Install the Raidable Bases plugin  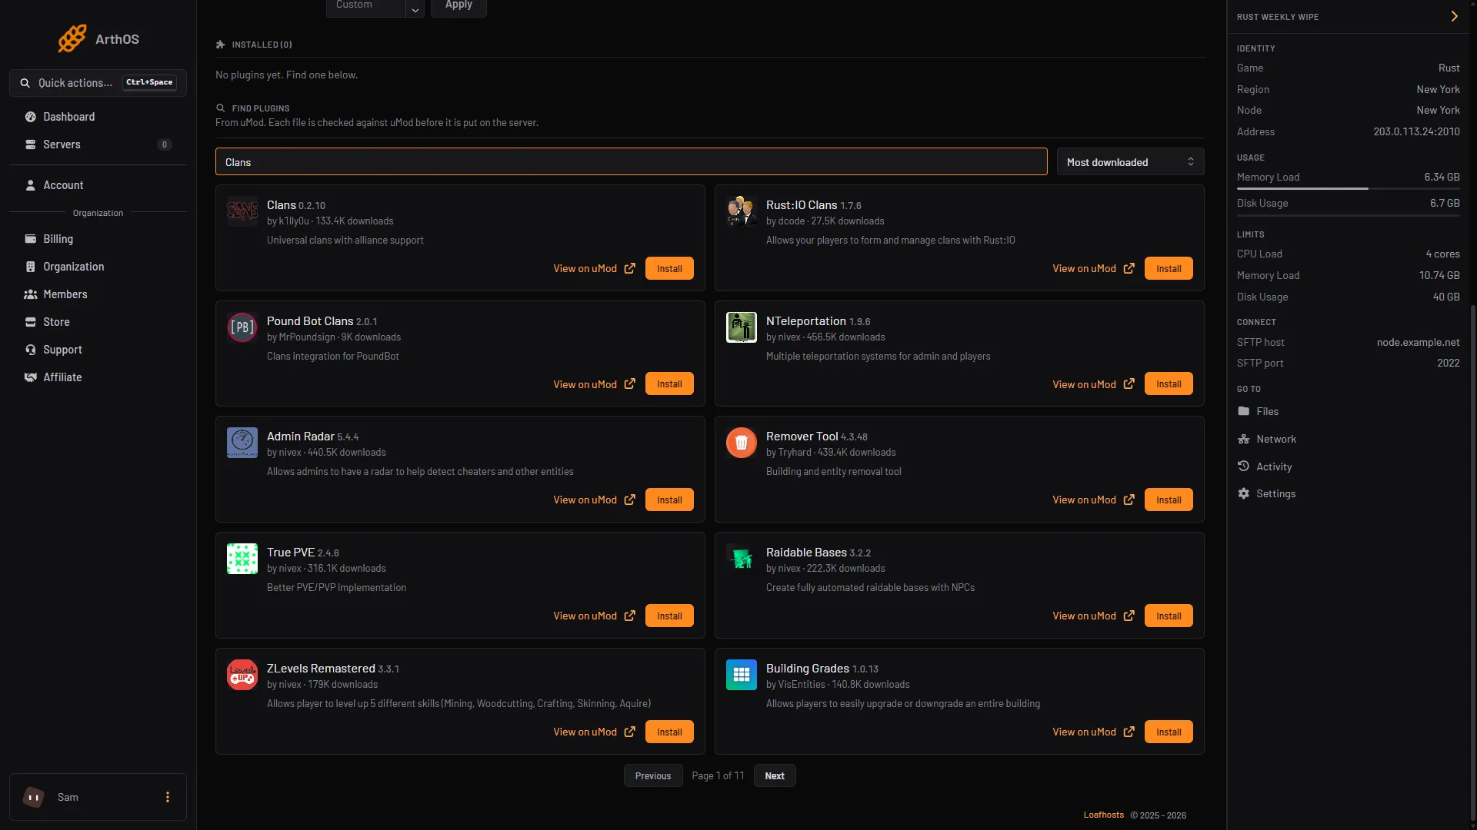(1169, 616)
